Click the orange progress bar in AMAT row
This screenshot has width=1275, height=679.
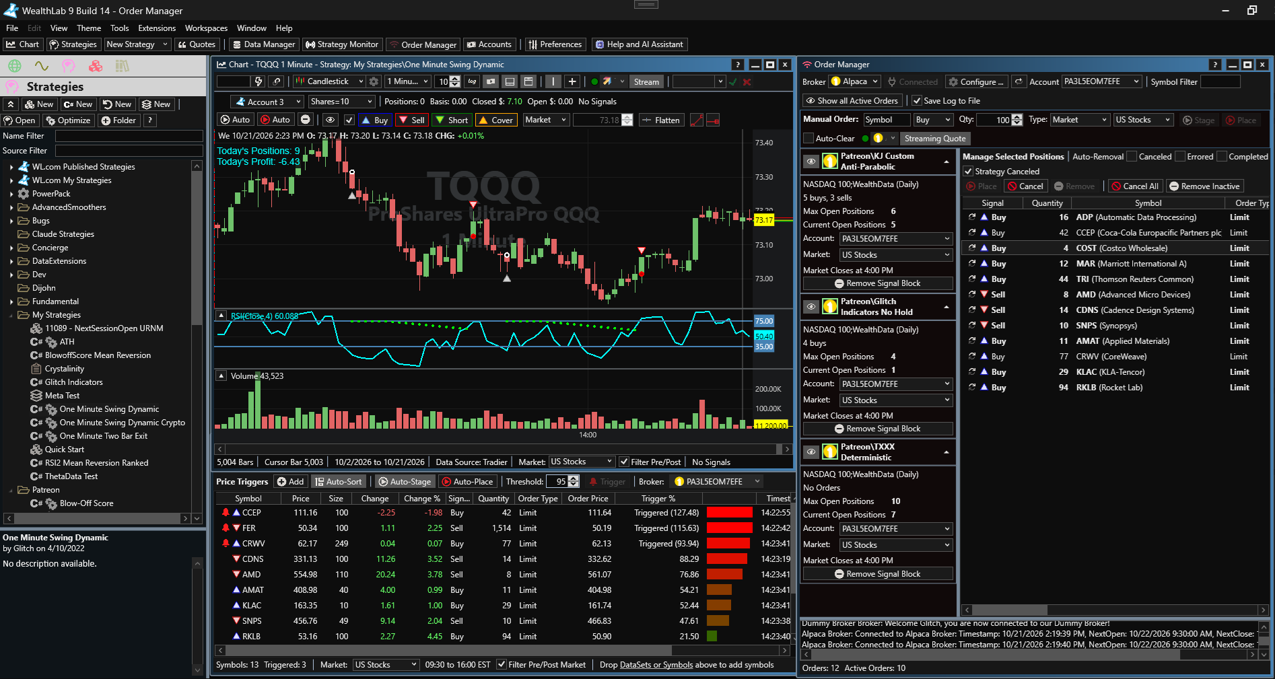click(x=719, y=590)
